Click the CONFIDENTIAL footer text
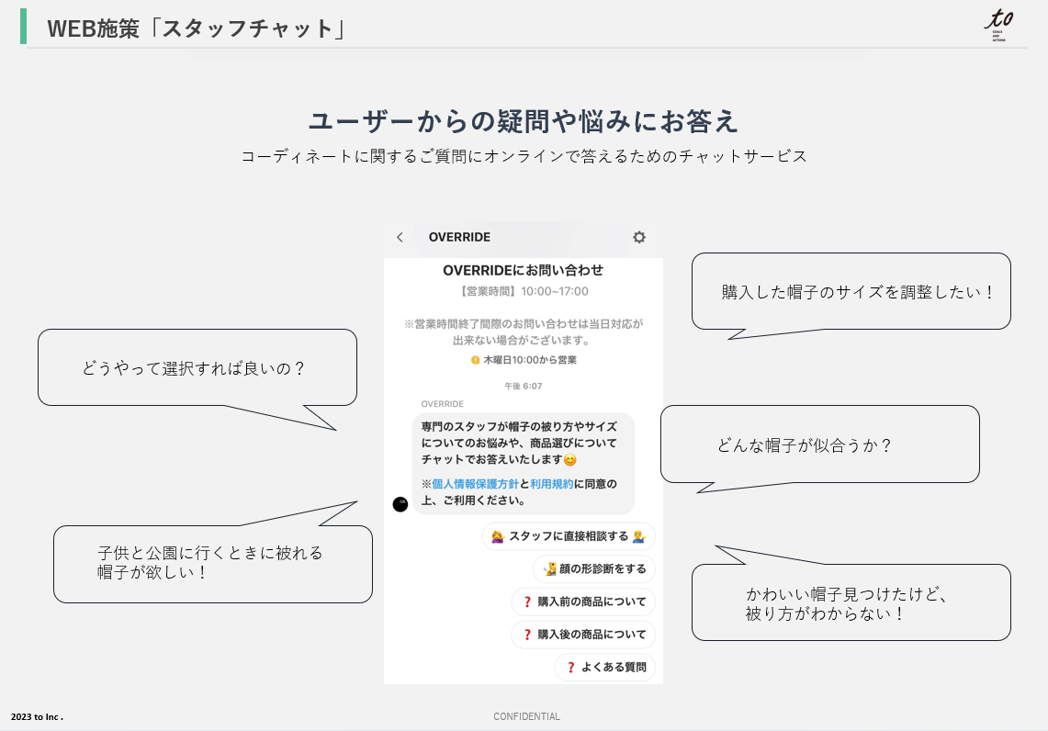The width and height of the screenshot is (1048, 731). coord(526,716)
